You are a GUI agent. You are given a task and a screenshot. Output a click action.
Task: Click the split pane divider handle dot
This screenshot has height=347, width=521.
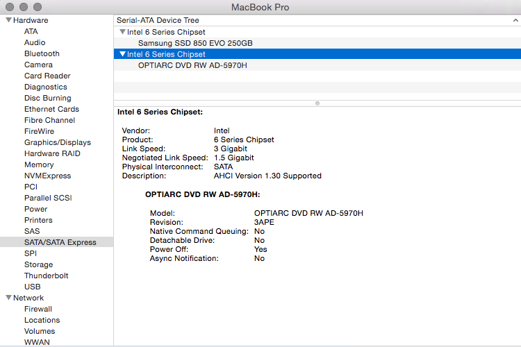(x=317, y=103)
